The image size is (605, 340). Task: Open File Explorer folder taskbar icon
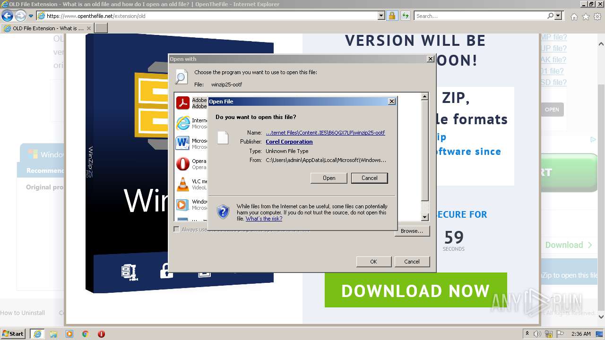tap(53, 334)
